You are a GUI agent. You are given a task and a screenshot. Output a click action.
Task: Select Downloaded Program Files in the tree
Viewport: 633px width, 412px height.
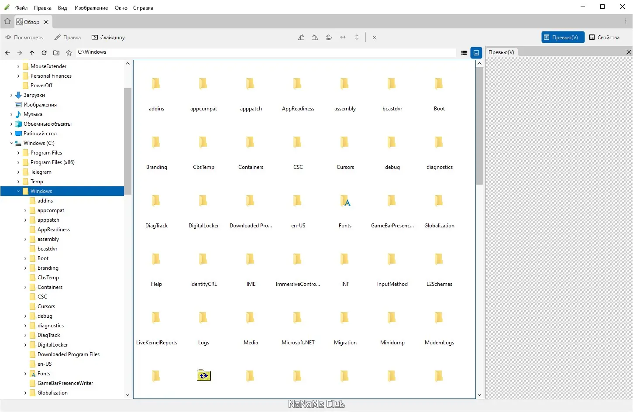tap(69, 354)
